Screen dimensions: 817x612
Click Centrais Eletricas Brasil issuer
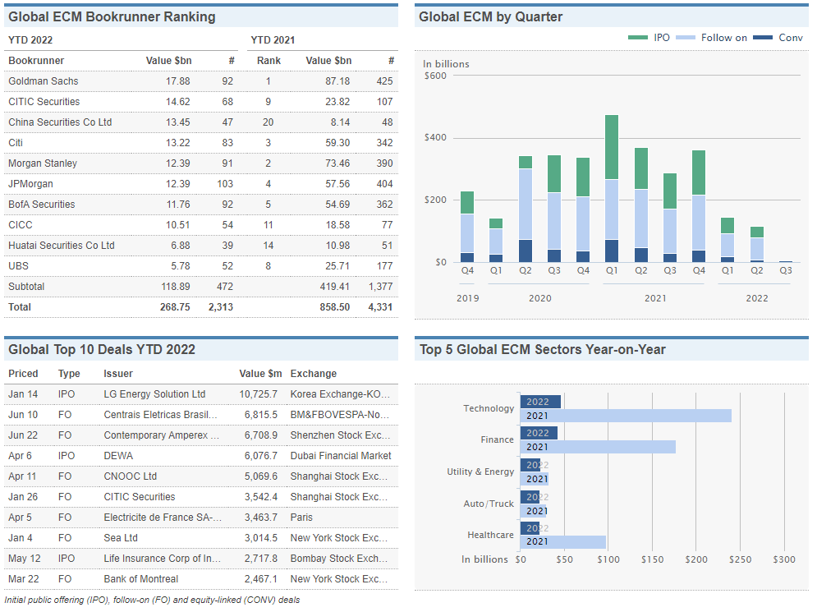tap(160, 415)
